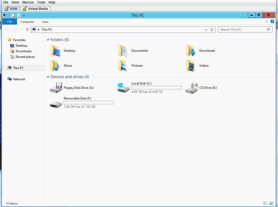
Task: Open the Music folder icon
Action: tap(55, 66)
